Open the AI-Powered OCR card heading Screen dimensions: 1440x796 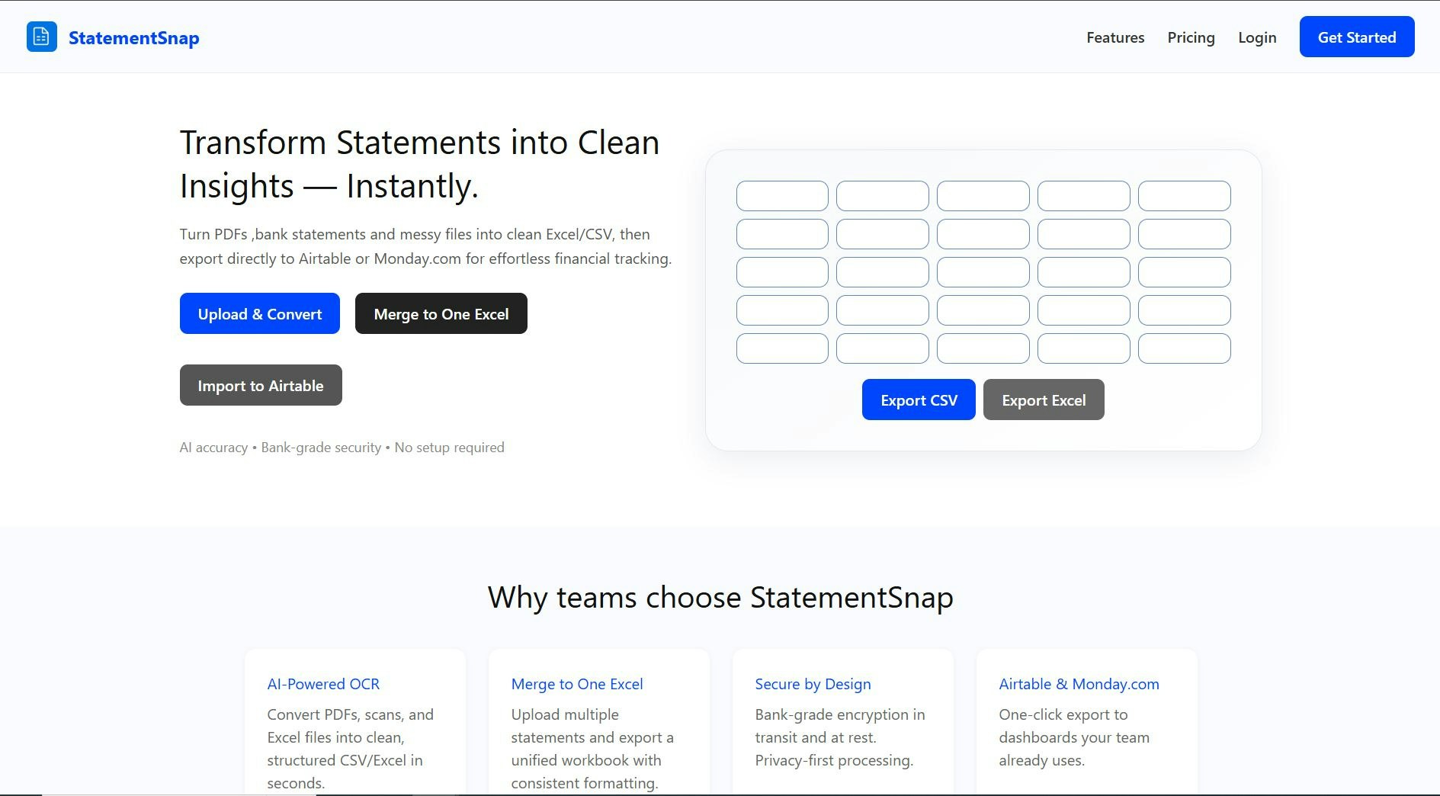coord(323,684)
